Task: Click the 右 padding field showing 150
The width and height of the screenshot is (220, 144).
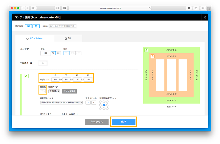Action: tap(77, 79)
